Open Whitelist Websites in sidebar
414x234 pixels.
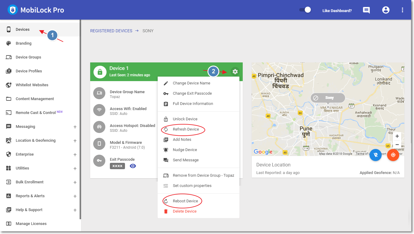pyautogui.click(x=40, y=85)
